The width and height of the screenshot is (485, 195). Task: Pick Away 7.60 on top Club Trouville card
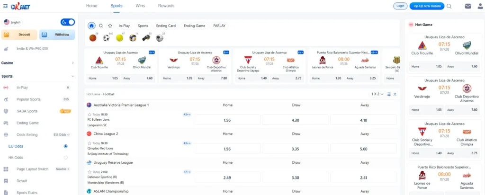click(138, 79)
